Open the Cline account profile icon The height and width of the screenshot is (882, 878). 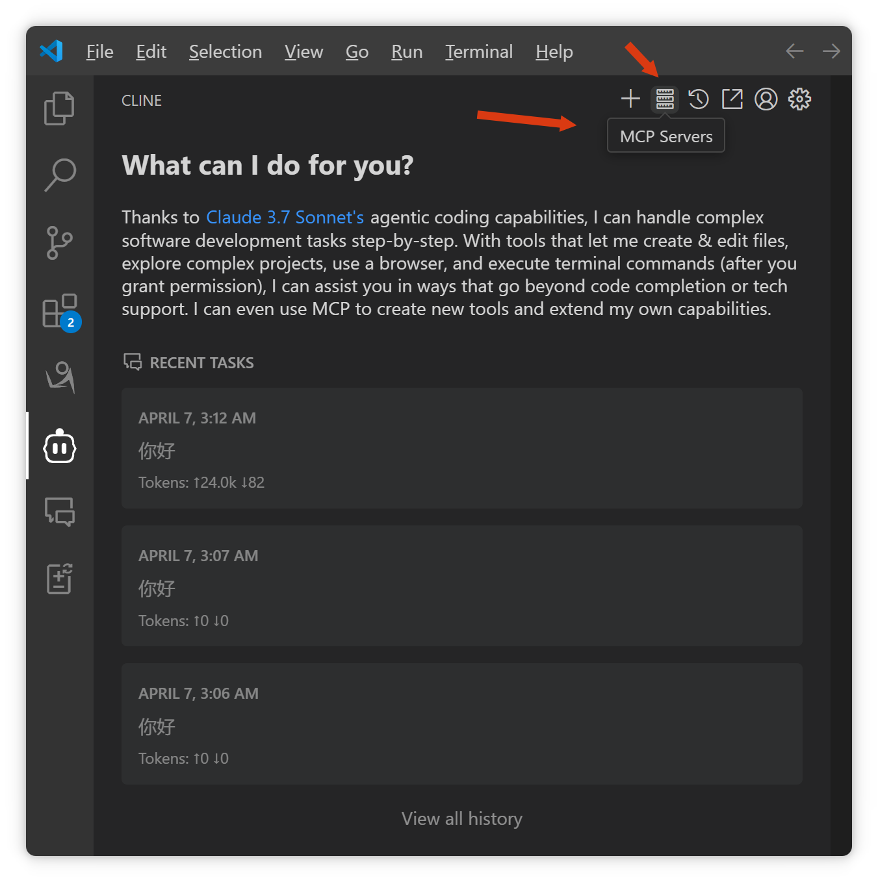click(x=766, y=99)
